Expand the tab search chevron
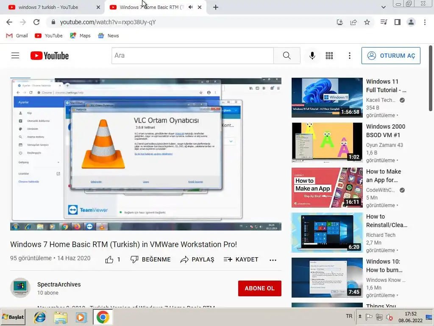434x326 pixels. [x=383, y=7]
